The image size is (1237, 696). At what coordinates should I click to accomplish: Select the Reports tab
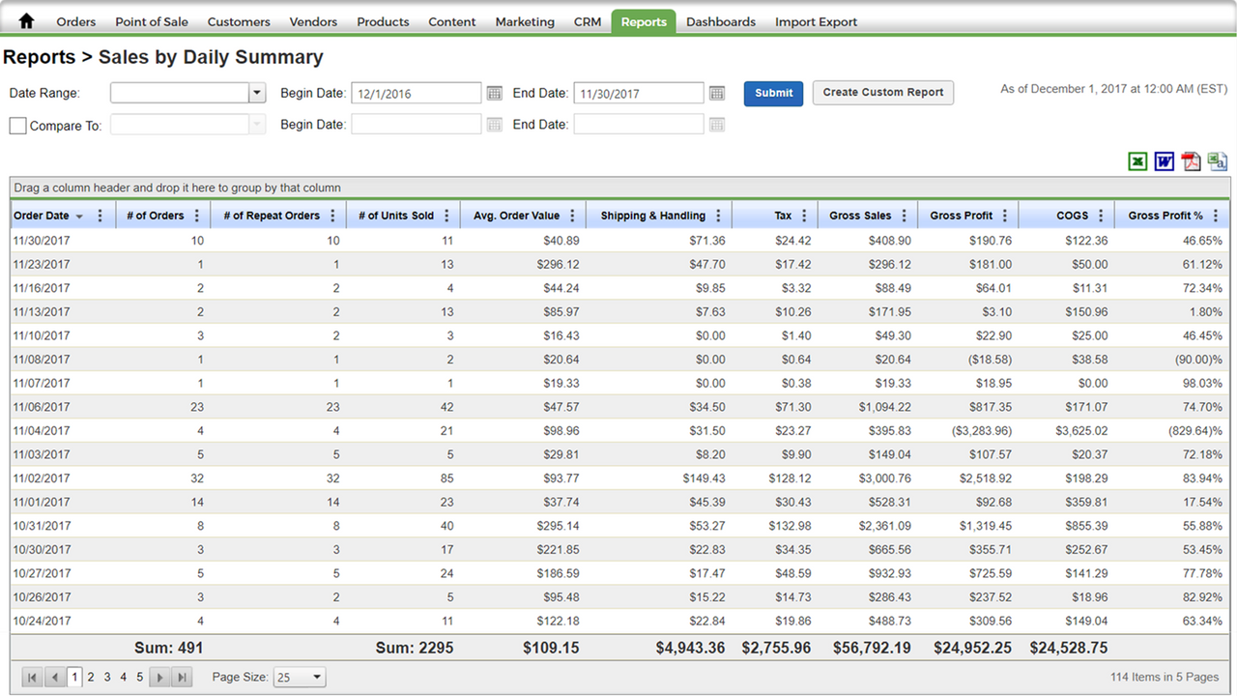point(644,21)
